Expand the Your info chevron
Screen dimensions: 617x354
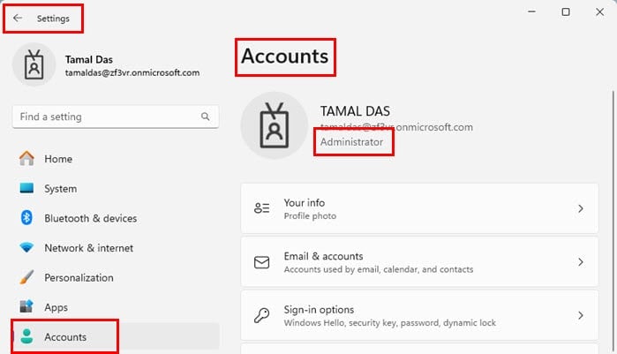581,208
